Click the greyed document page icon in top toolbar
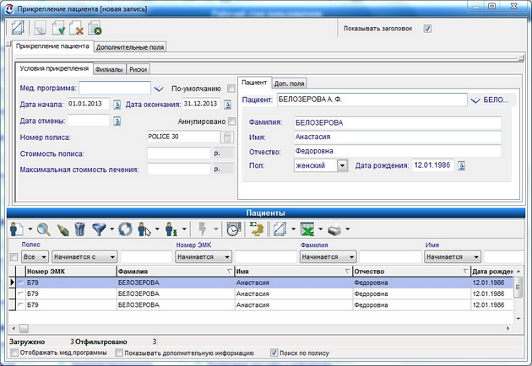 click(x=40, y=28)
